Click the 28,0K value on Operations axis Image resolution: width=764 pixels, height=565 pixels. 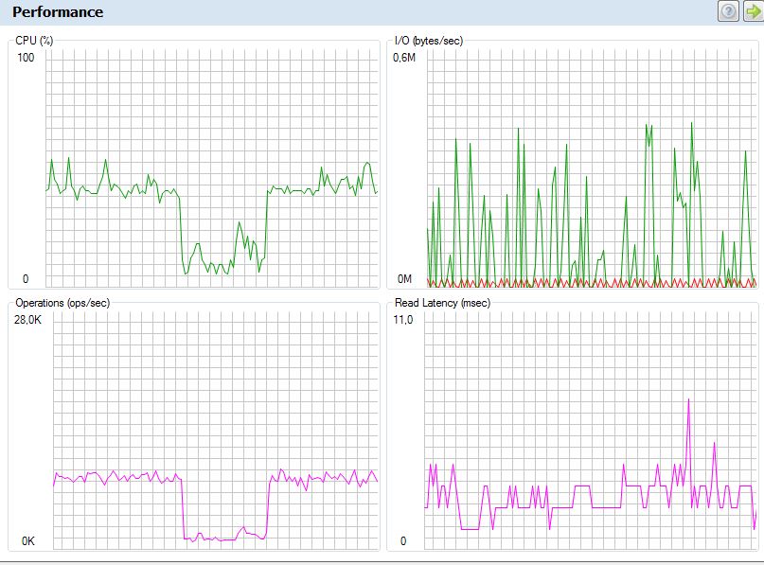tap(27, 320)
